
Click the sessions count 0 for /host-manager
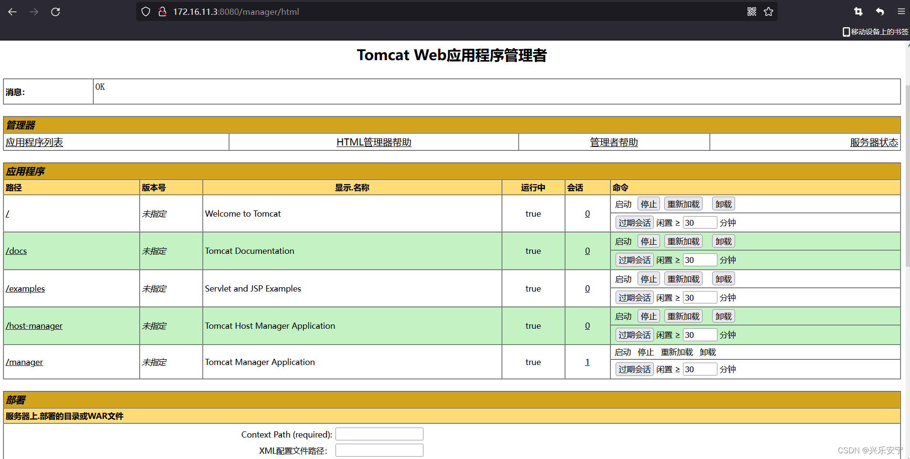(587, 326)
